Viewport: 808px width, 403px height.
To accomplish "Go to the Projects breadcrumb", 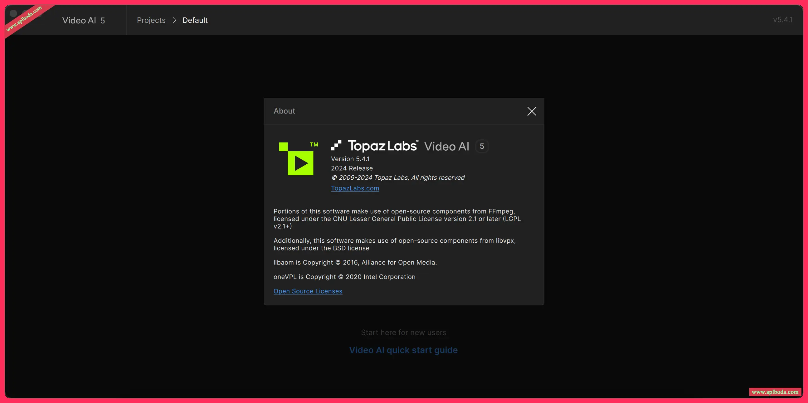I will coord(151,20).
